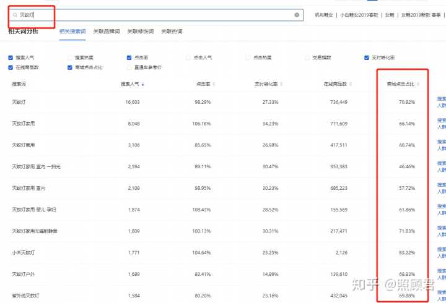Screen dimensions: 446x303
Task: Clear the search box with the X icon
Action: click(297, 14)
